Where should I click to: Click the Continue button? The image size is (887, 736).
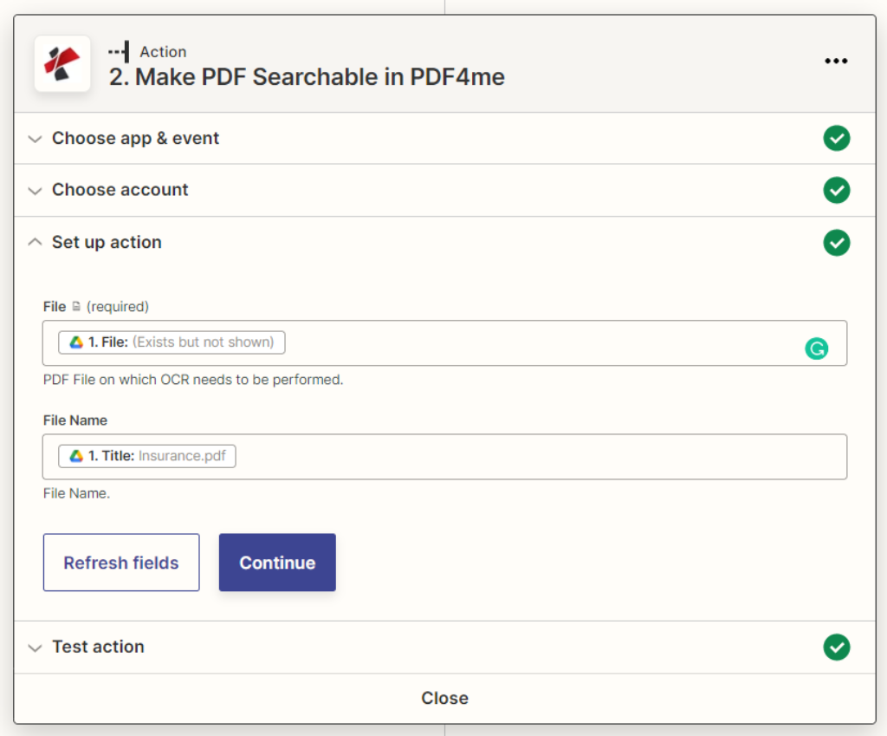277,563
